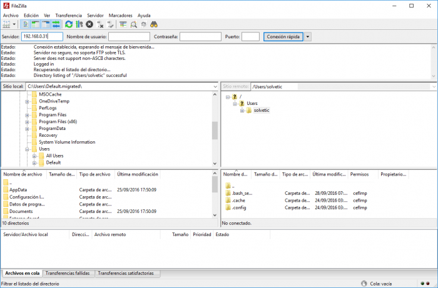Open the Site Manager icon
This screenshot has height=288, width=438.
(6, 24)
